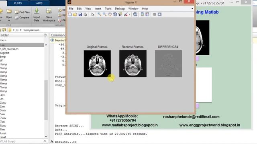Open the Help menu in Figure 4

(145, 8)
